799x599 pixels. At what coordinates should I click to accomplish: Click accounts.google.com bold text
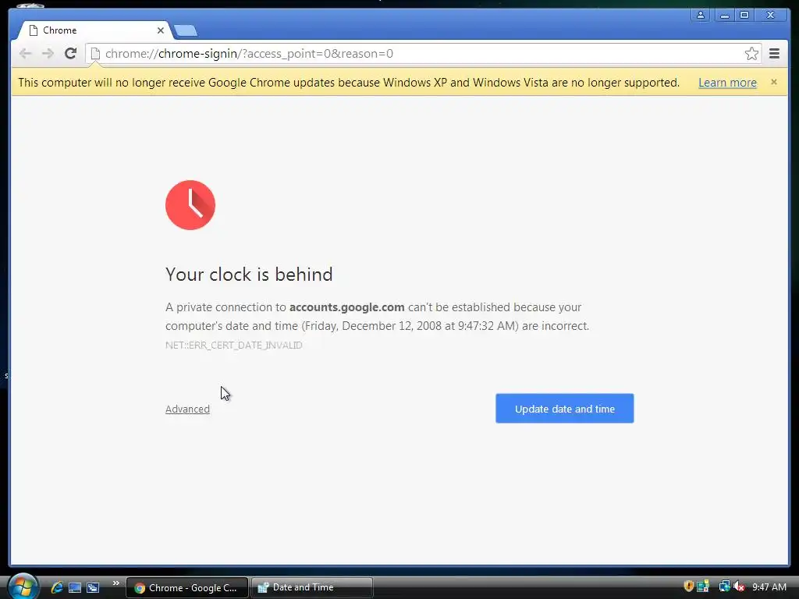347,307
